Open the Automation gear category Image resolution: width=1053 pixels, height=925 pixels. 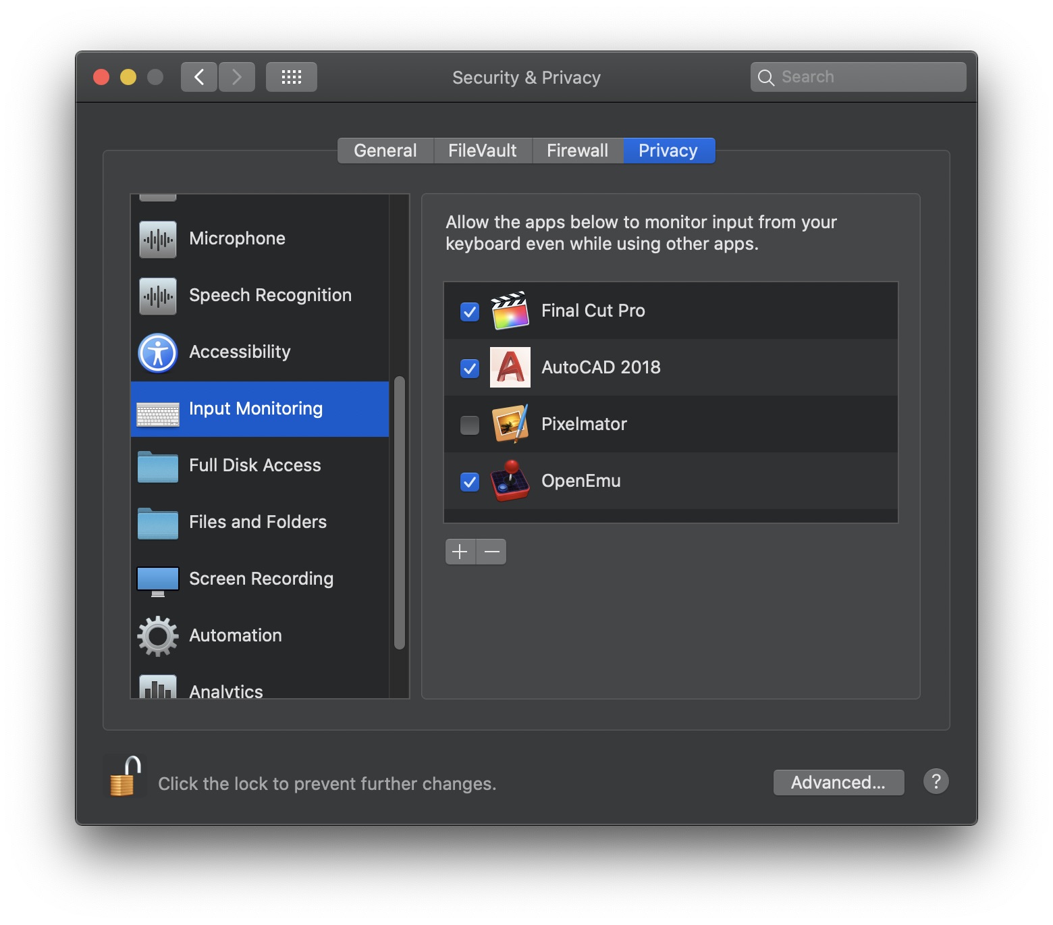coord(260,636)
